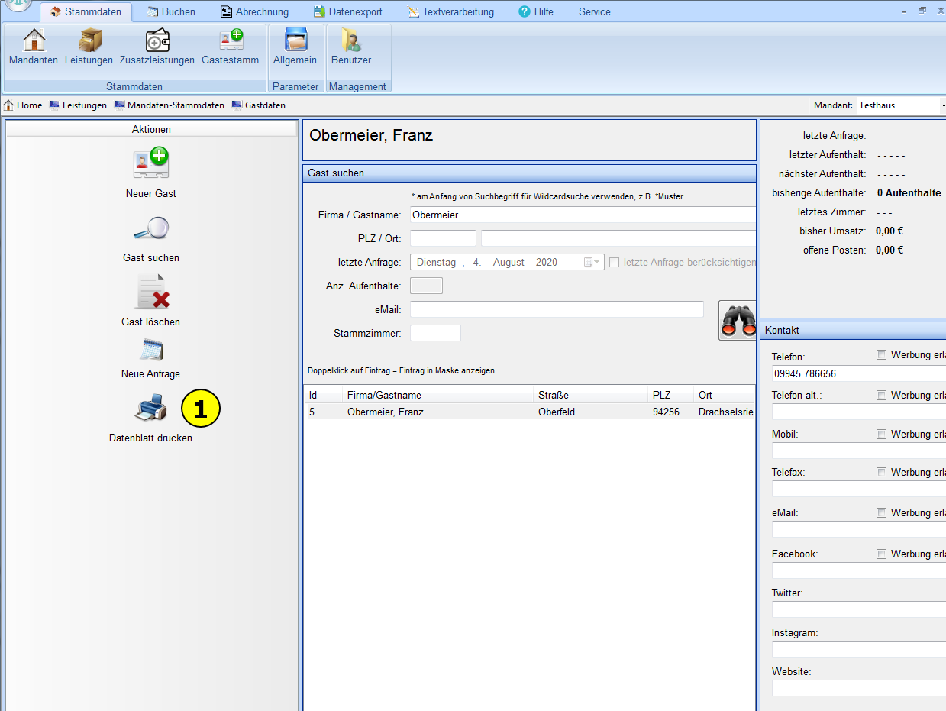Open the letzte Anfrage date picker dropdown
Image resolution: width=946 pixels, height=711 pixels.
point(592,263)
